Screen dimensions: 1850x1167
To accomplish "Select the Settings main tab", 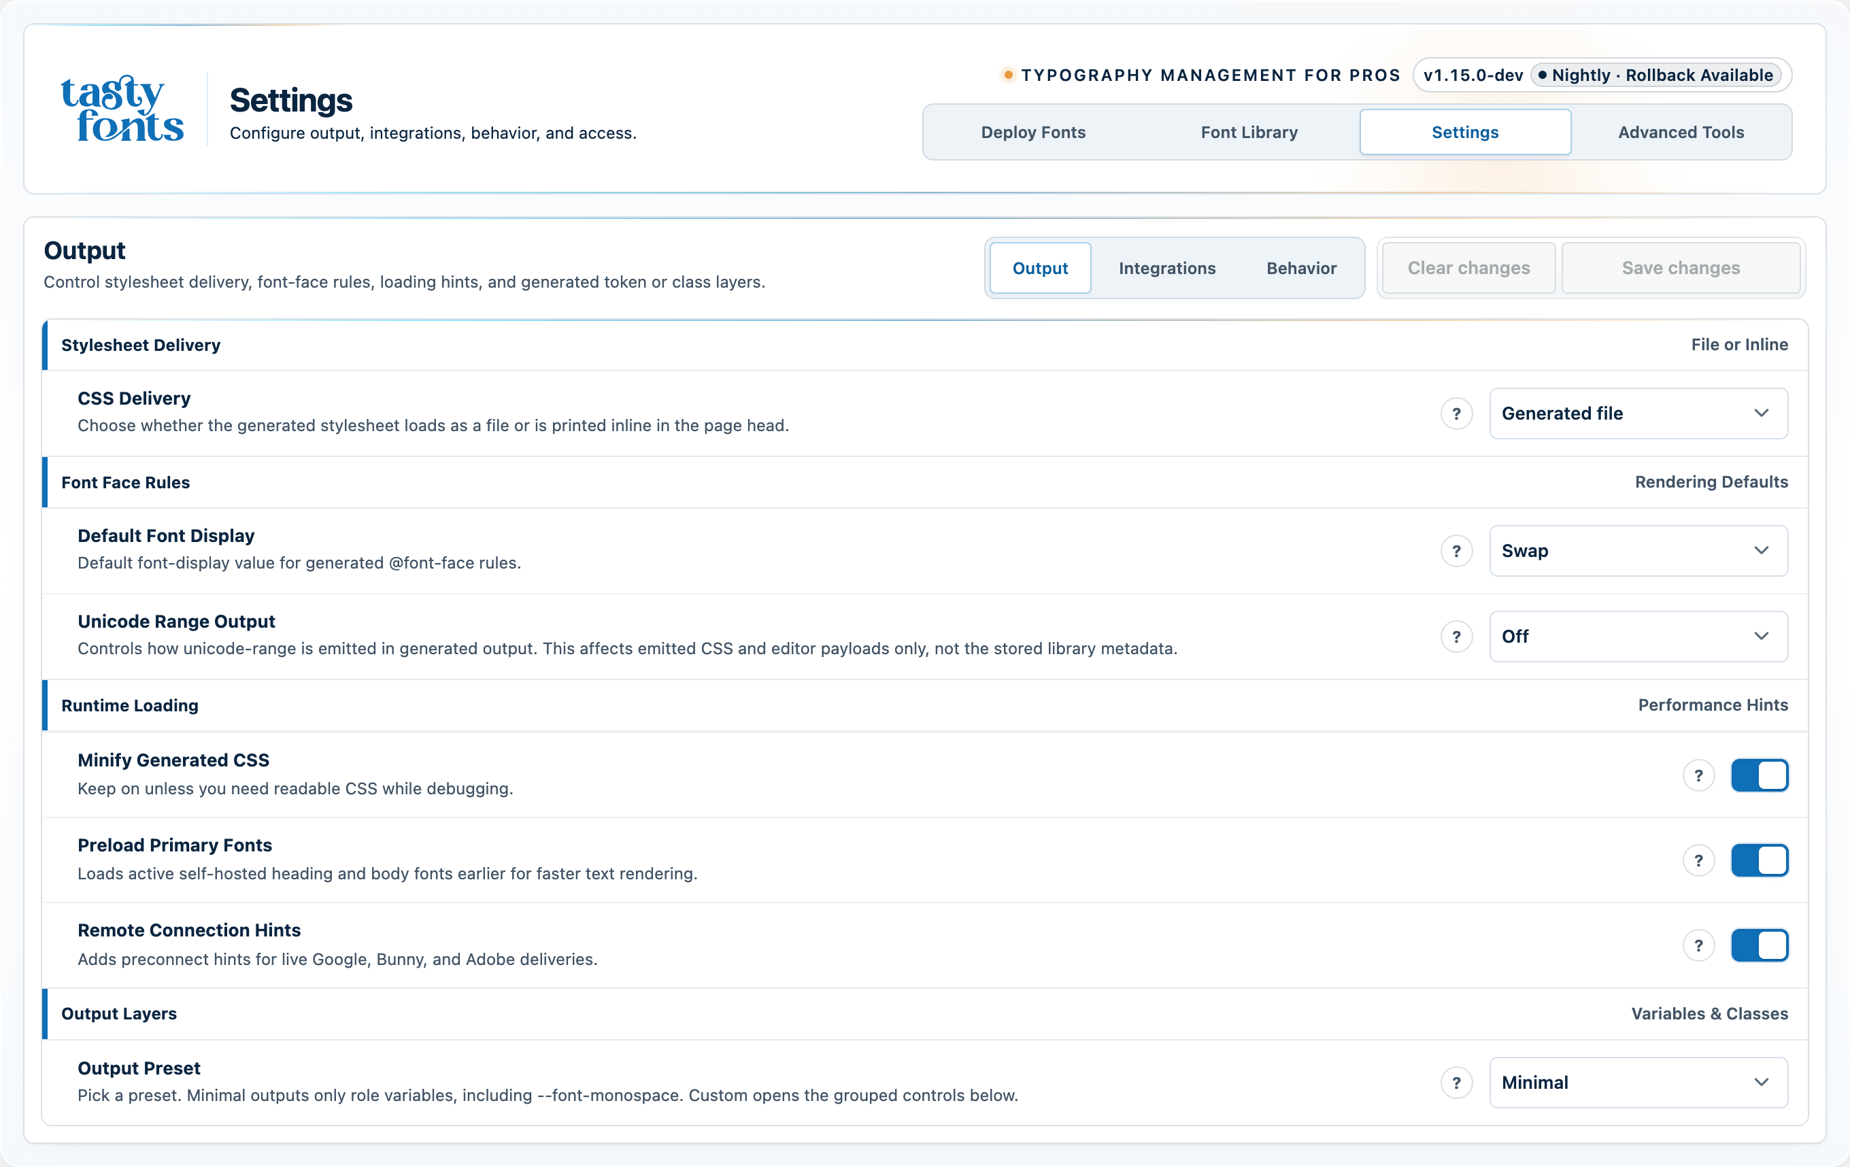I will pyautogui.click(x=1465, y=132).
